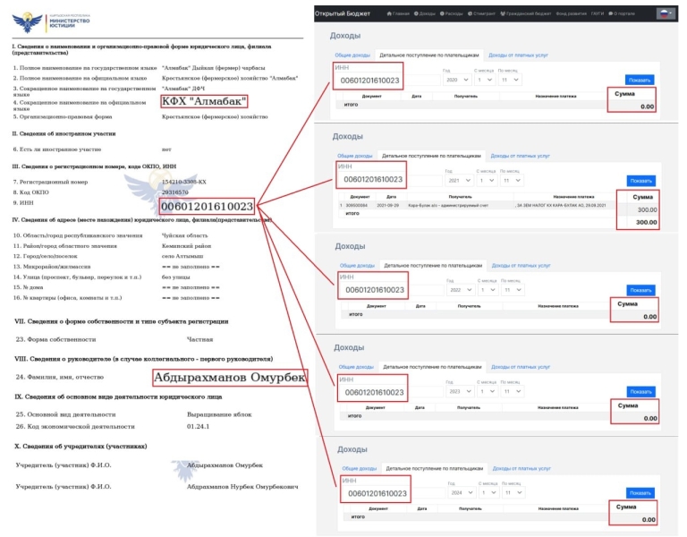Open the year dropdown showing 2021
This screenshot has height=537, width=687.
(459, 180)
